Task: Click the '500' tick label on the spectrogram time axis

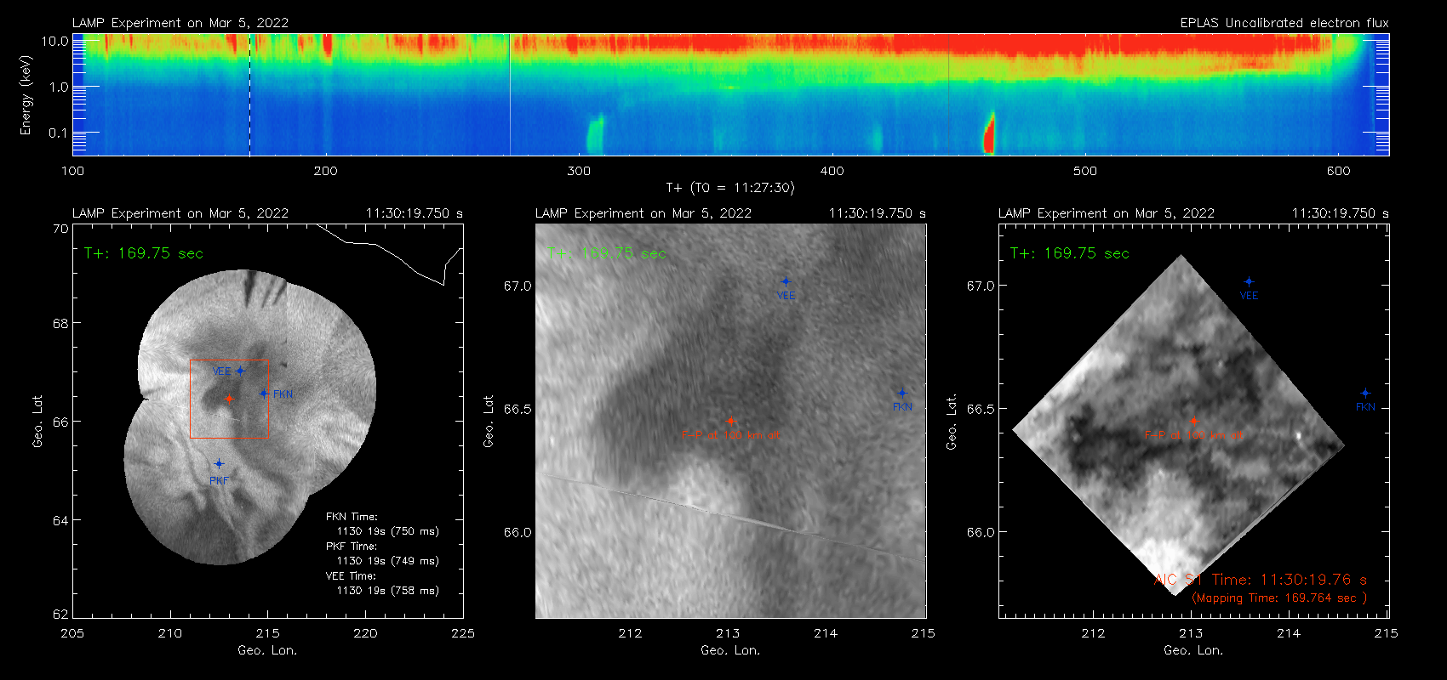Action: [1085, 171]
